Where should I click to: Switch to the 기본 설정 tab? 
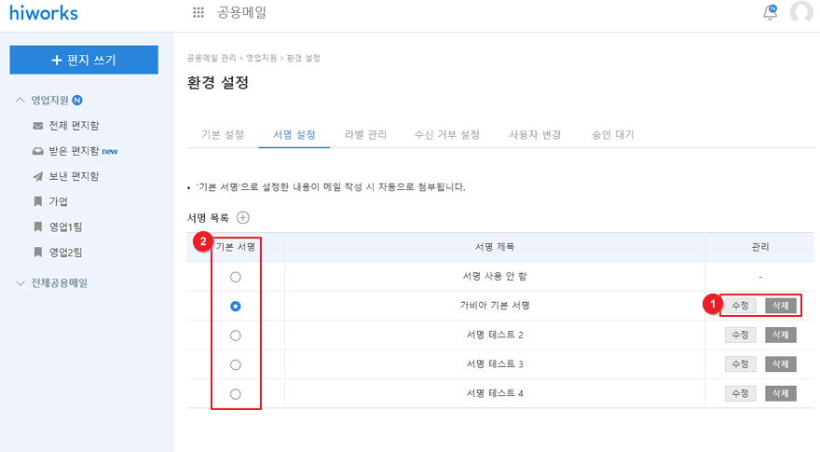223,135
